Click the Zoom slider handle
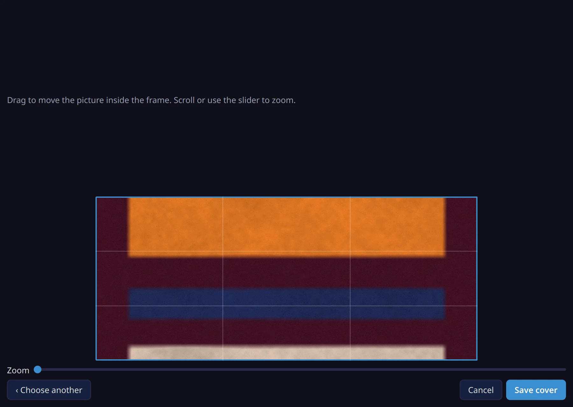The image size is (573, 407). click(x=38, y=369)
